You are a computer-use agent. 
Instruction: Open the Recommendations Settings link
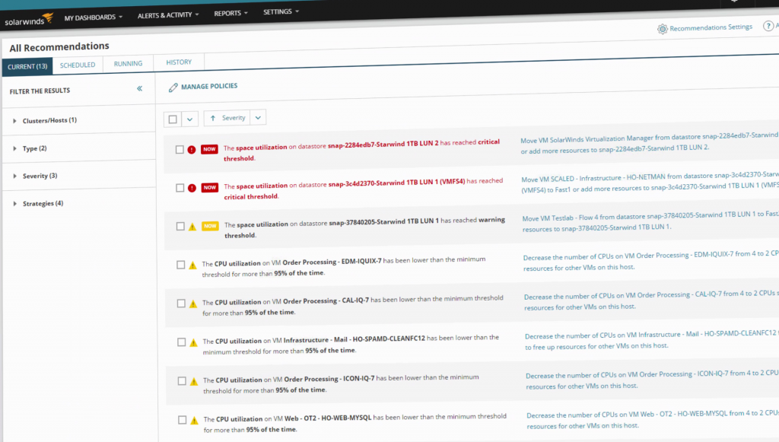(x=711, y=28)
